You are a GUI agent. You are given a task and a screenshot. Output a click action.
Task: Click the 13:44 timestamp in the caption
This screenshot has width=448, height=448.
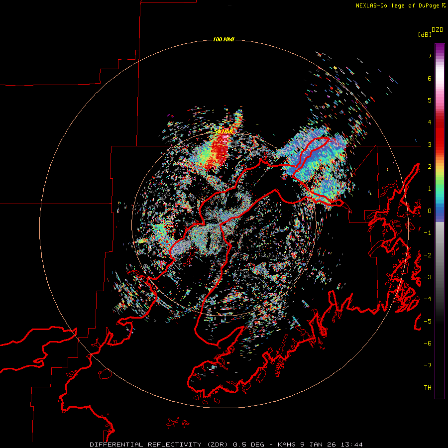click(x=352, y=445)
